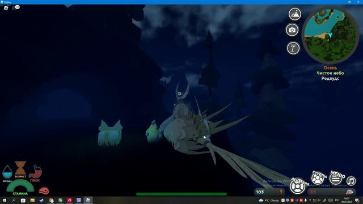Open Windows notification center
Image resolution: width=363 pixels, height=204 pixels.
coord(357,200)
